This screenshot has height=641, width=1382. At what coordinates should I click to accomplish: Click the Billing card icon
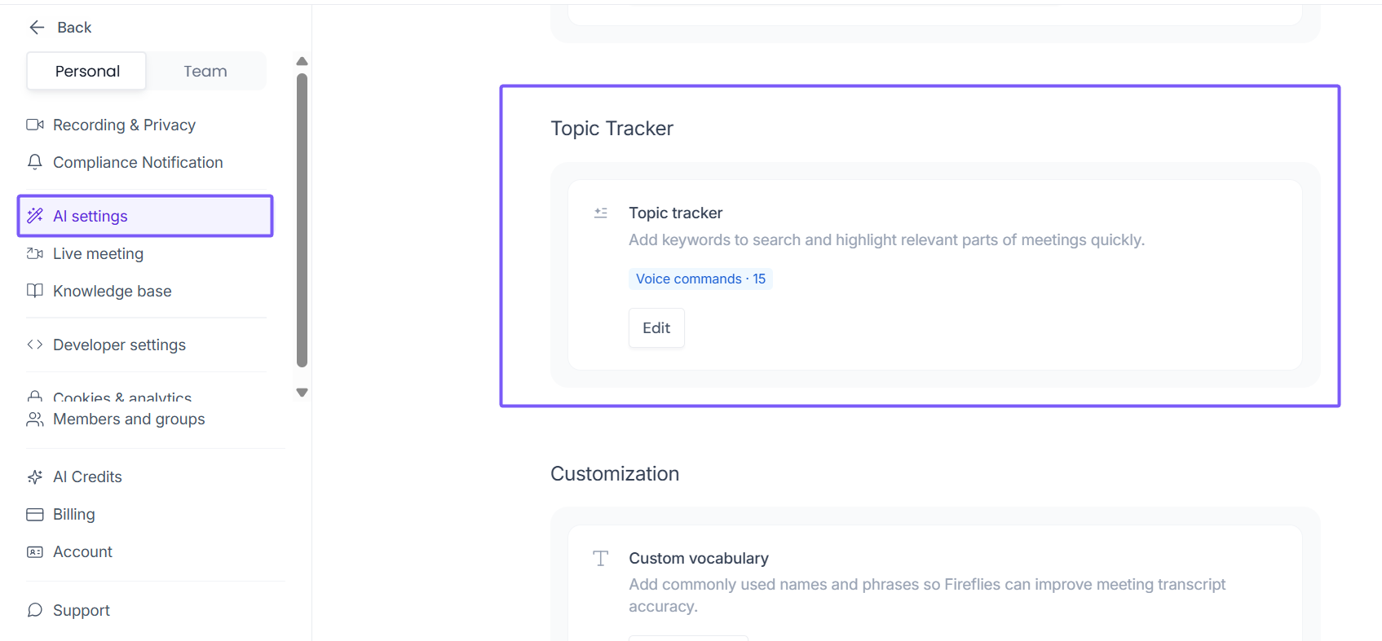(35, 514)
